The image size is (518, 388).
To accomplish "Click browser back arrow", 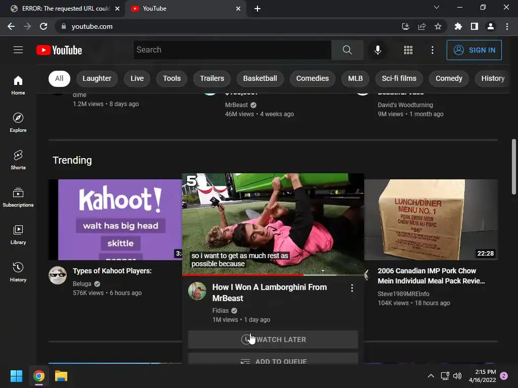I will click(11, 26).
